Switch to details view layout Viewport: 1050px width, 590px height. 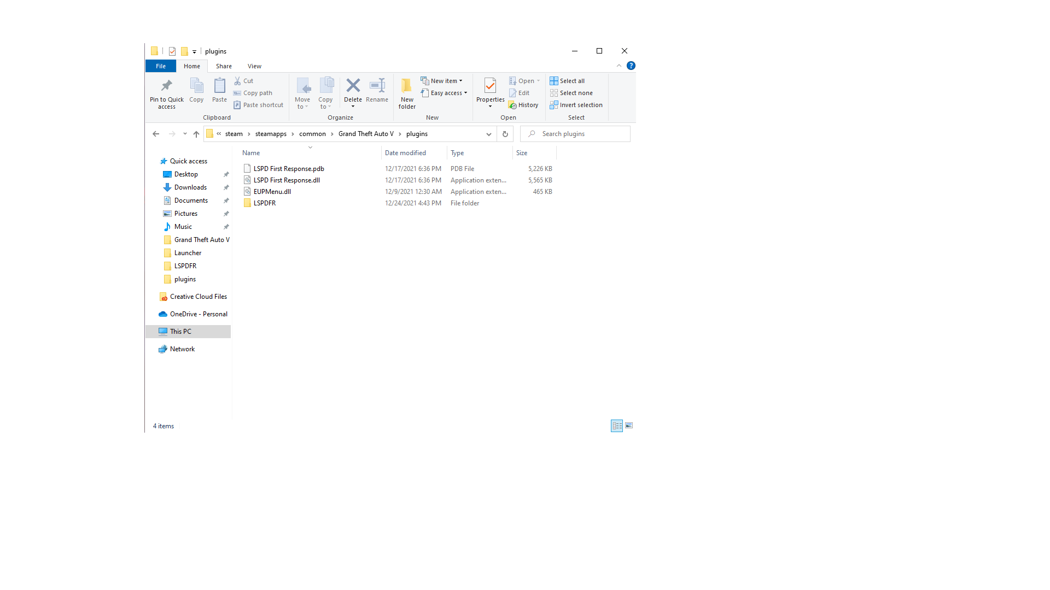(617, 426)
